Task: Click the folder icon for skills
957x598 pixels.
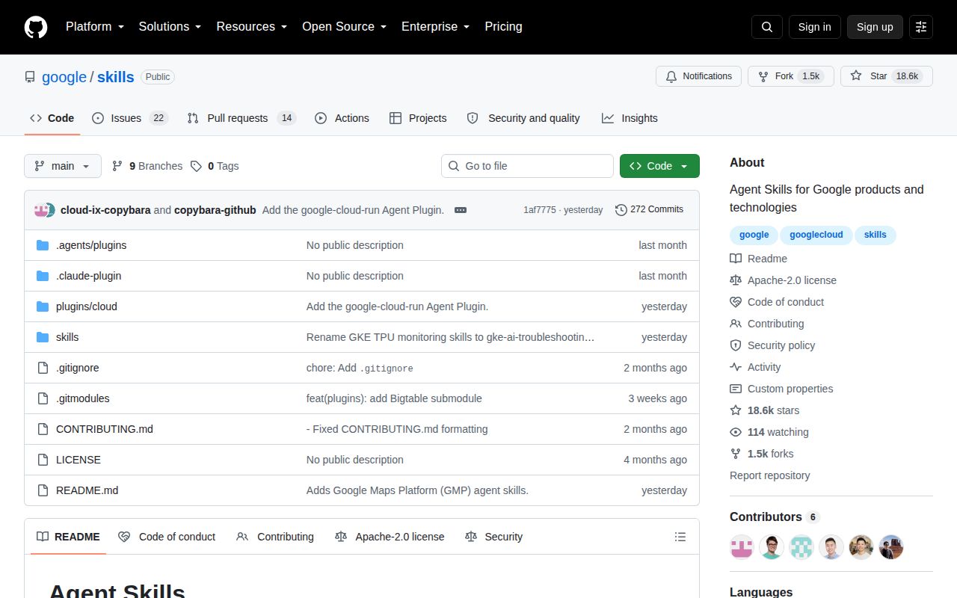Action: point(43,337)
